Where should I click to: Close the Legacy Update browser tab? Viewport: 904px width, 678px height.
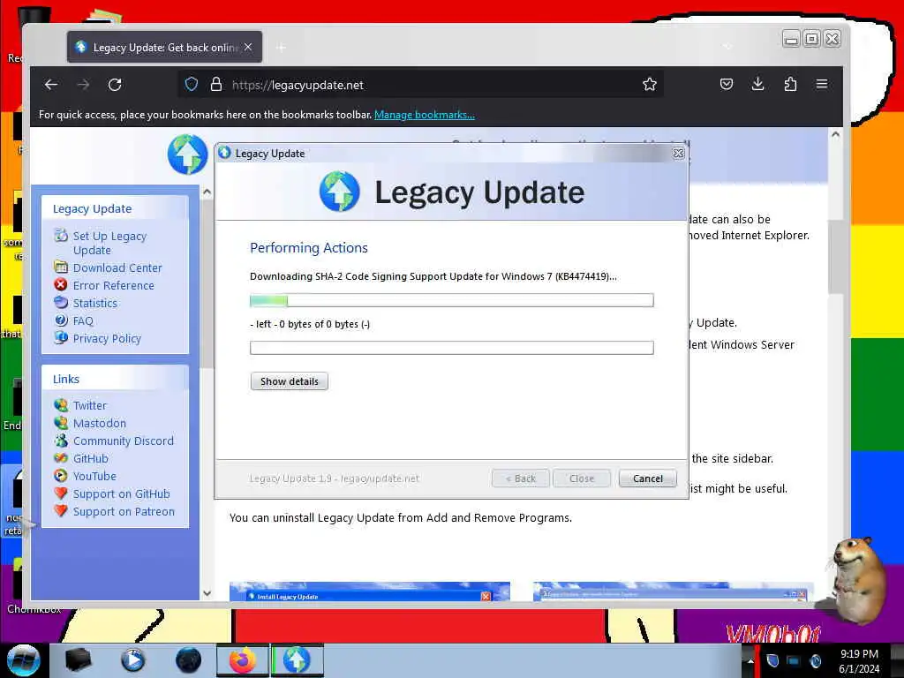[x=248, y=47]
